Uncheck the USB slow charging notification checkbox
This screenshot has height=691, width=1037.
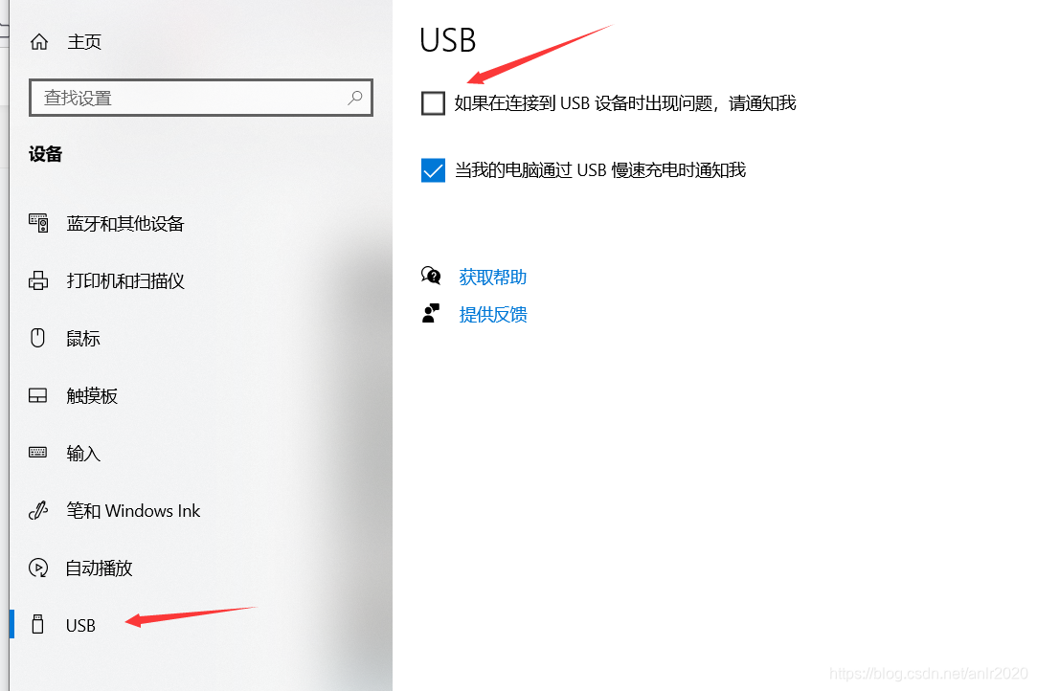(433, 170)
